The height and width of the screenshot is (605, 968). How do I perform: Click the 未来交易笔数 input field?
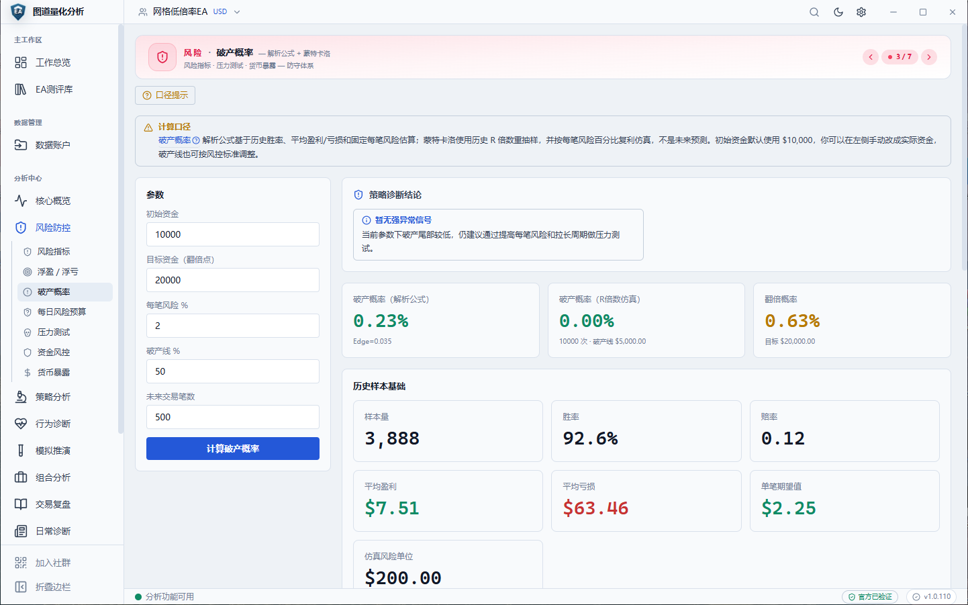[x=233, y=417]
